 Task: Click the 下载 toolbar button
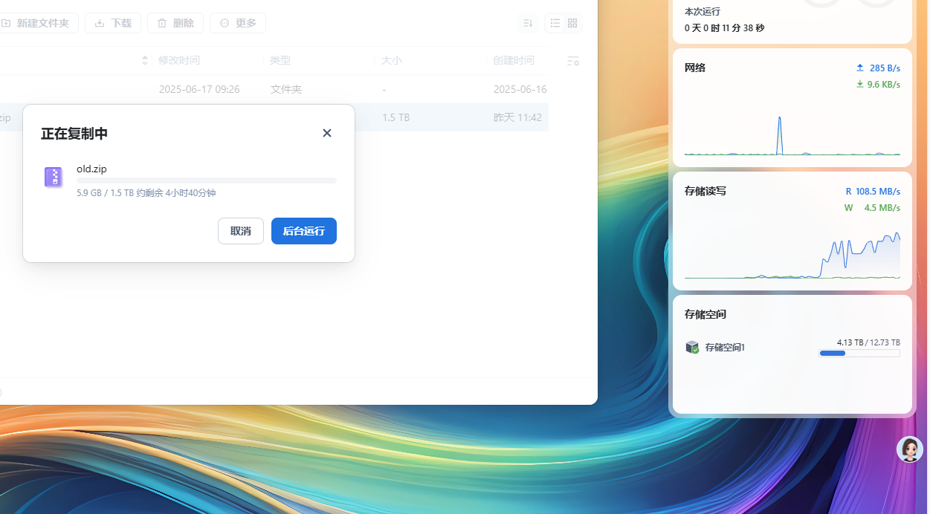(113, 23)
